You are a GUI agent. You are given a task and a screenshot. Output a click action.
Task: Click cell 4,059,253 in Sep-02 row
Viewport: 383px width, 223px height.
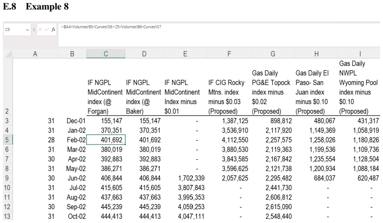(191, 207)
